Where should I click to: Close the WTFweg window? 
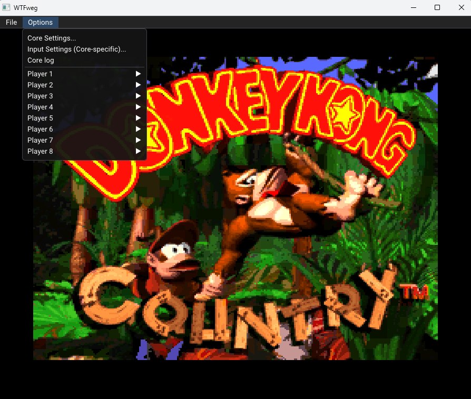(x=462, y=7)
